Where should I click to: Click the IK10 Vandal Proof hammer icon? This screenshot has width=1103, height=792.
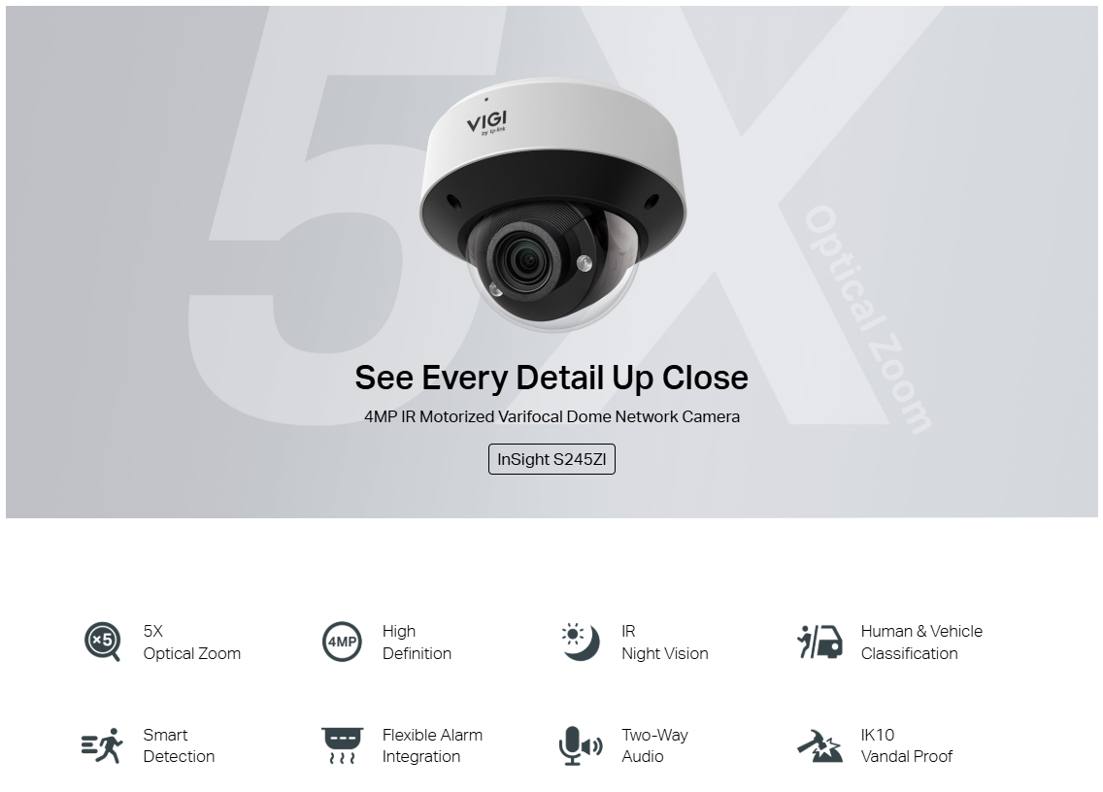pyautogui.click(x=819, y=745)
